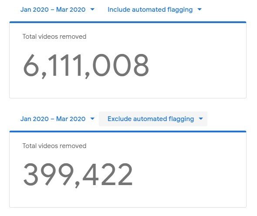Screen dimensions: 257x216
Task: Click Mar 2020 in the top date range
Action: [71, 10]
